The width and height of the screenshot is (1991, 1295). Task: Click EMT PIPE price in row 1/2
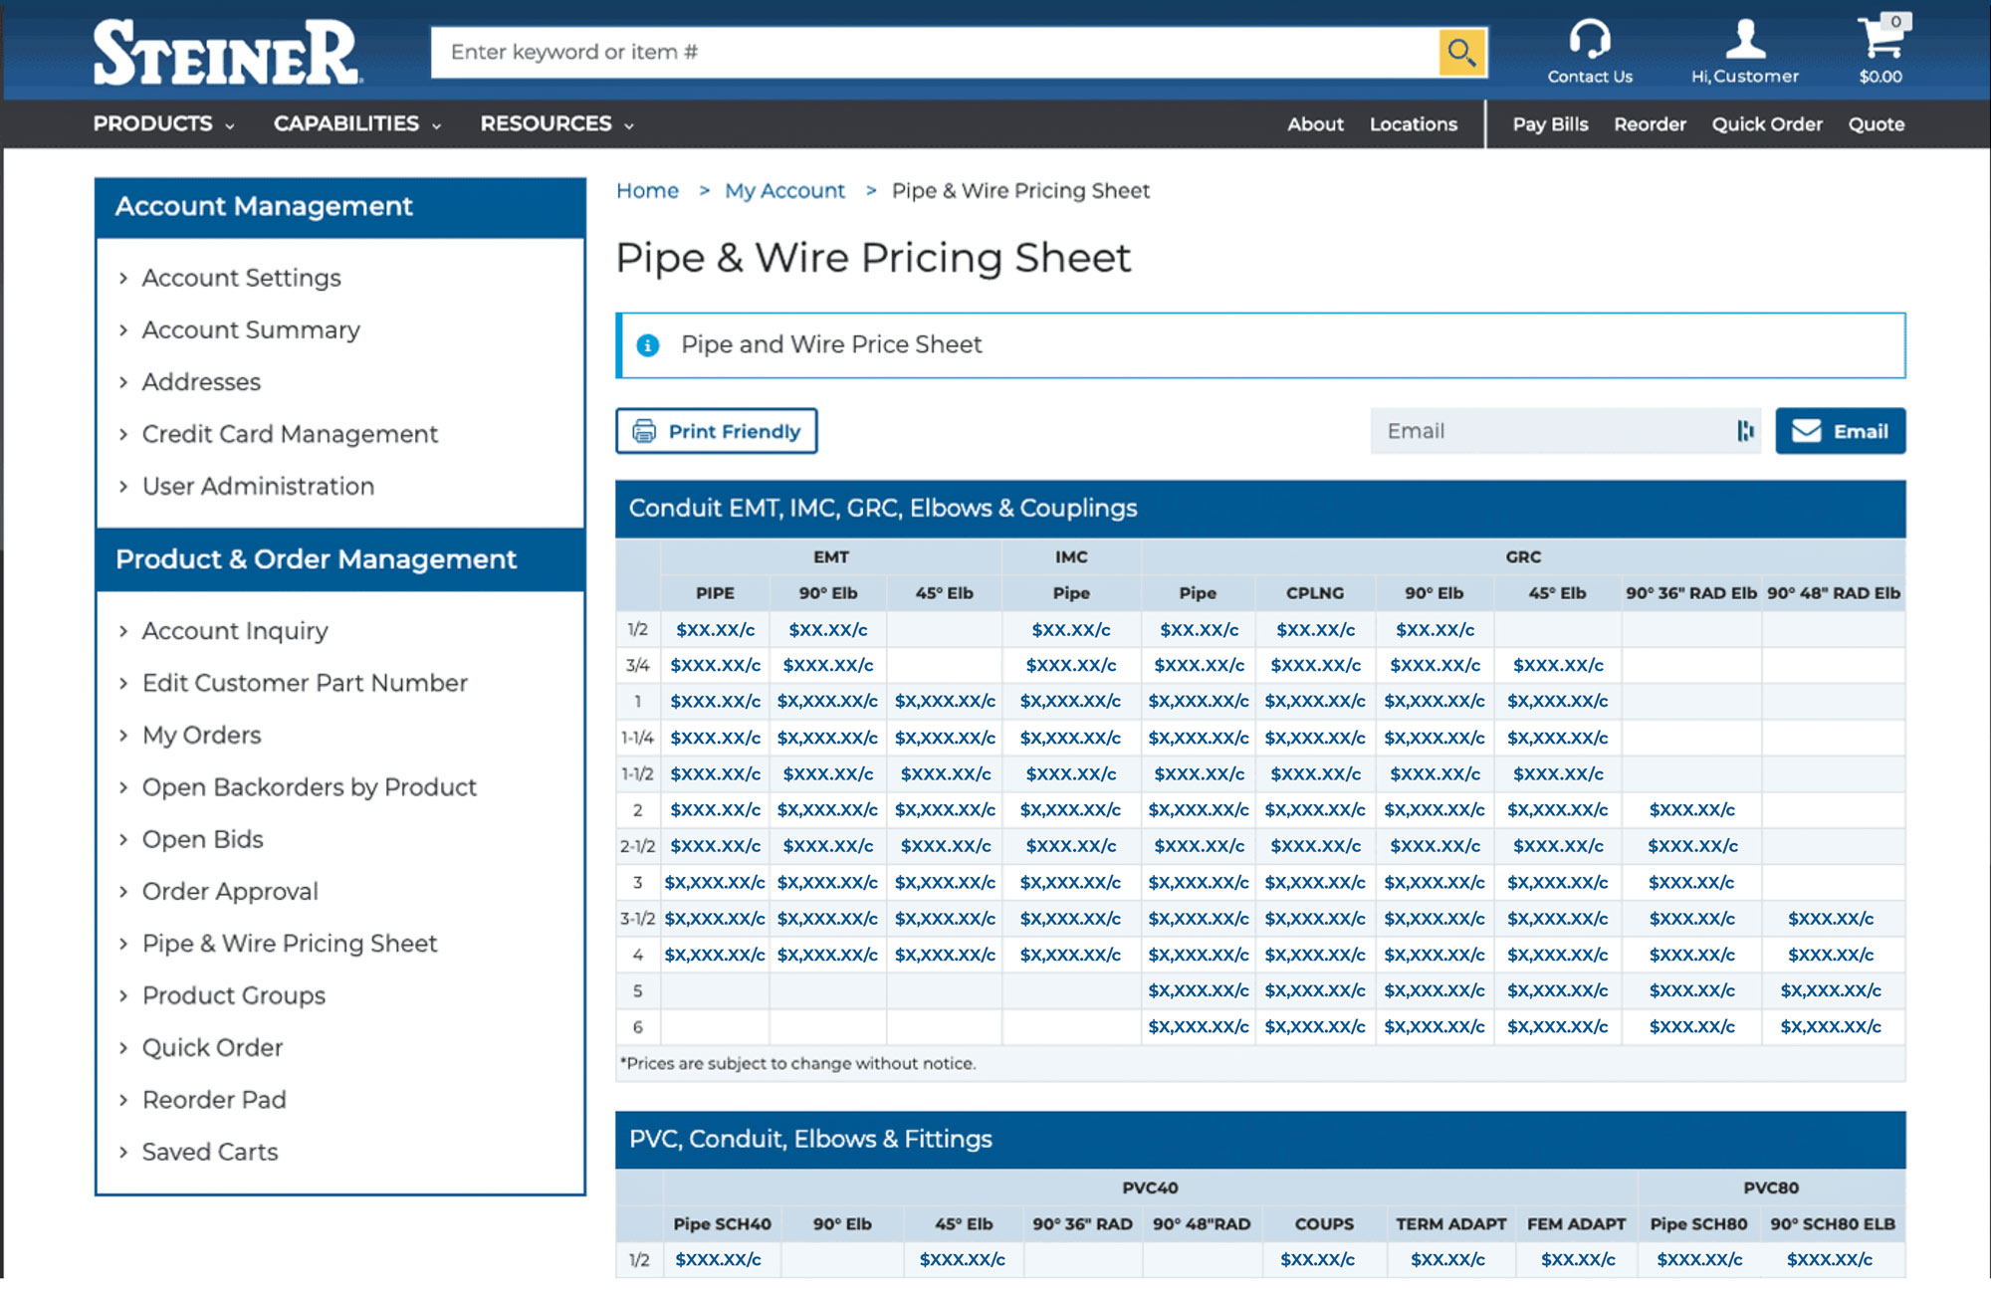[x=715, y=630]
